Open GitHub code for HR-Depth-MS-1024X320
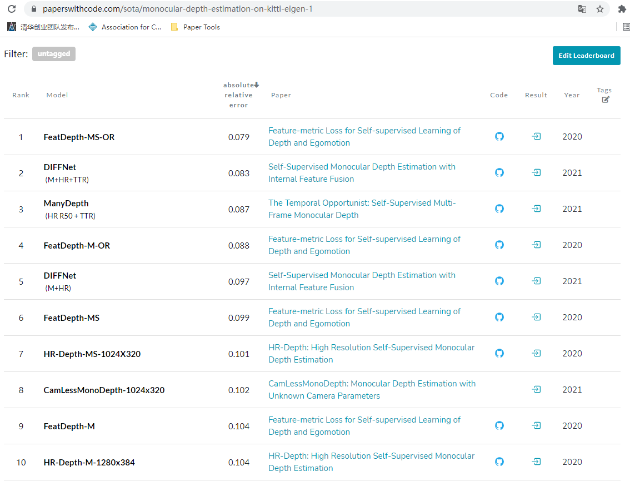630x481 pixels. tap(499, 354)
